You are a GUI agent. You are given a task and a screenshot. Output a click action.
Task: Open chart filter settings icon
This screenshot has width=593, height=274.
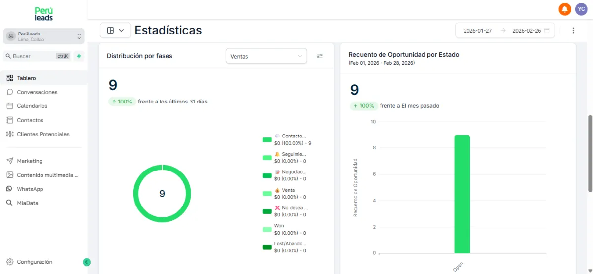coord(320,56)
